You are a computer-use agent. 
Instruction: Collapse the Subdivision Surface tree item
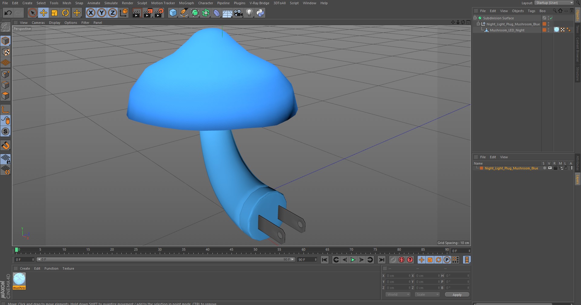[475, 18]
